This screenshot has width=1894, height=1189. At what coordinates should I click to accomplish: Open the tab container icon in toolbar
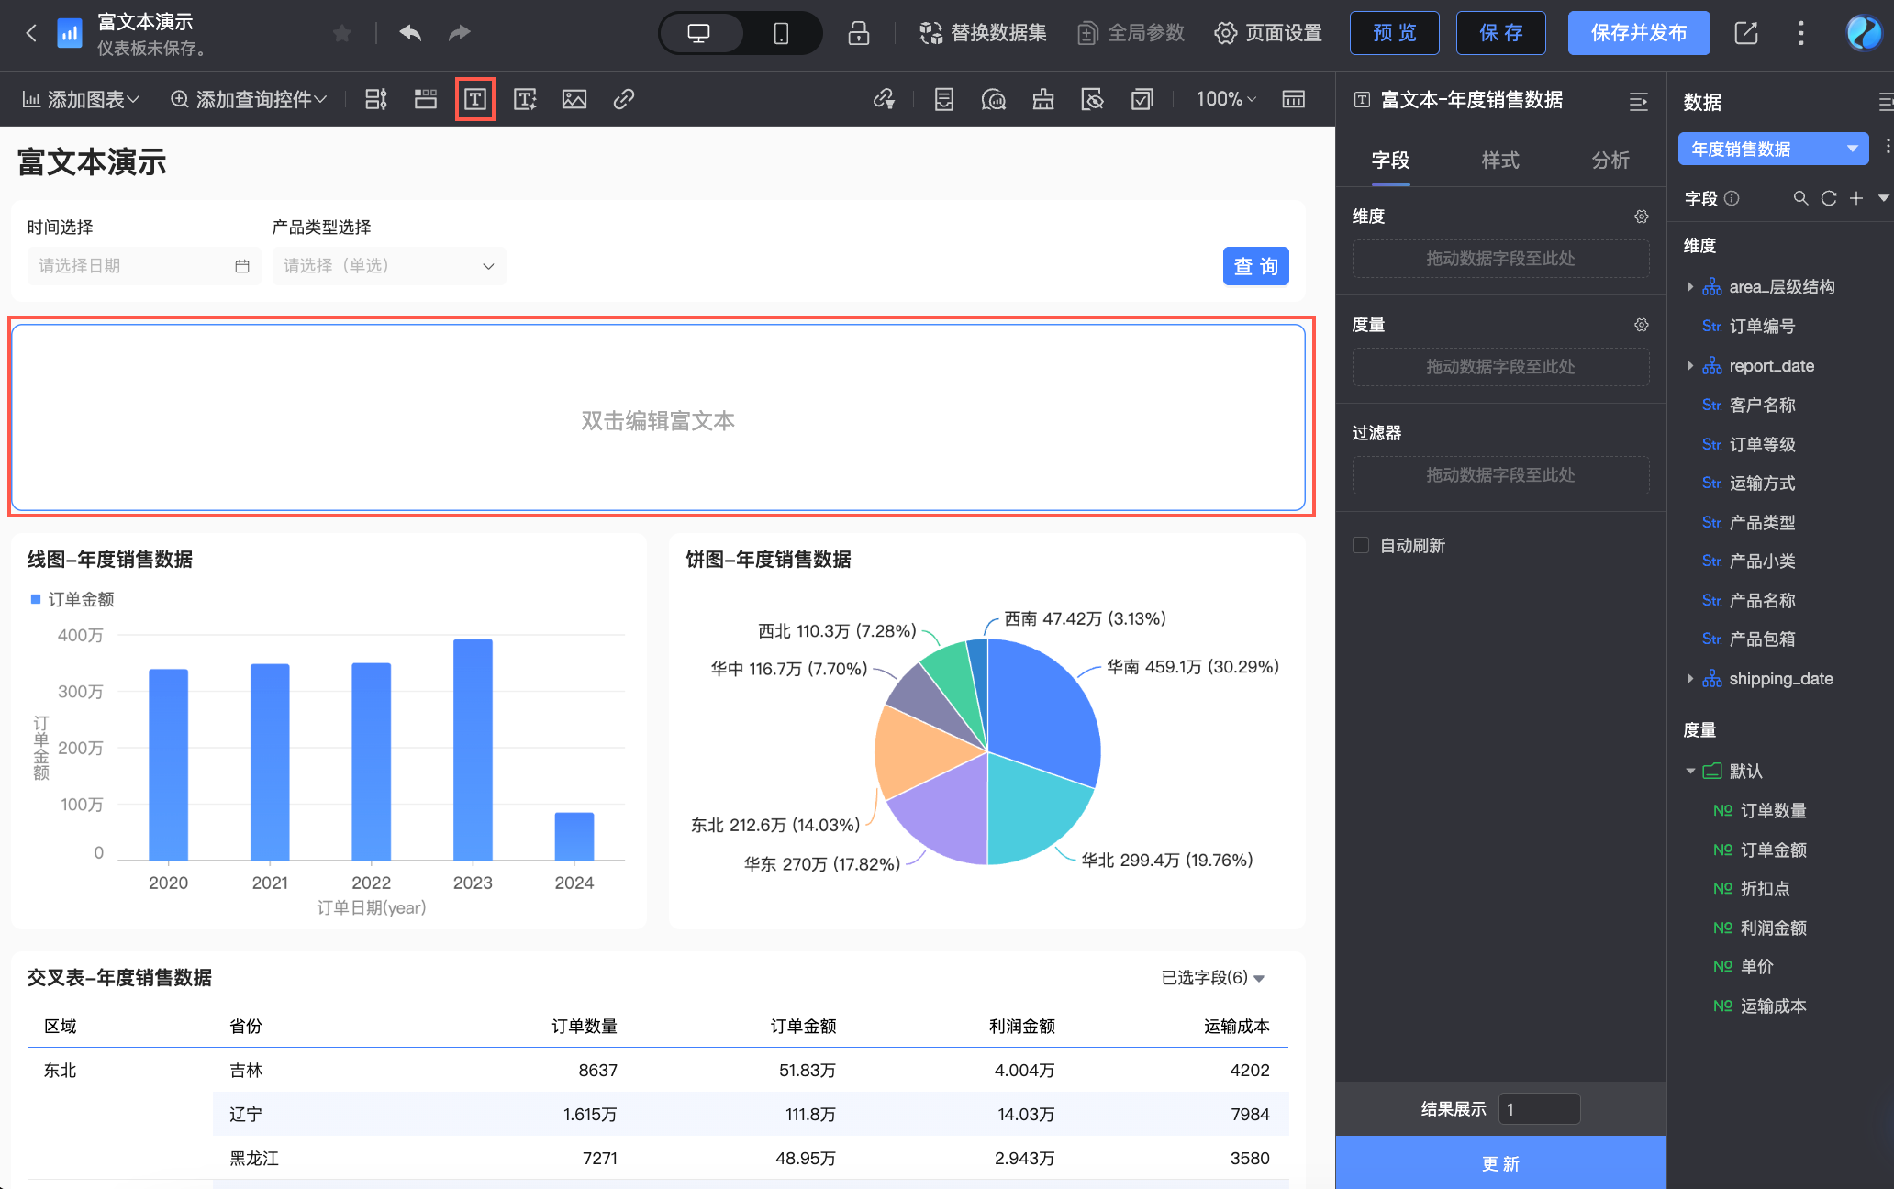(426, 99)
